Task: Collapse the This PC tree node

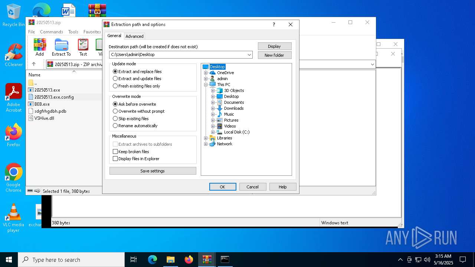Action: click(206, 85)
